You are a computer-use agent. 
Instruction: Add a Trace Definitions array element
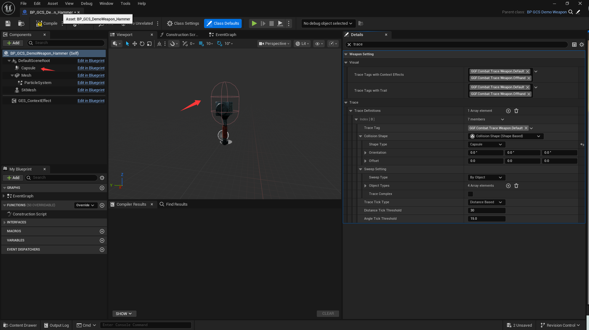pyautogui.click(x=508, y=111)
